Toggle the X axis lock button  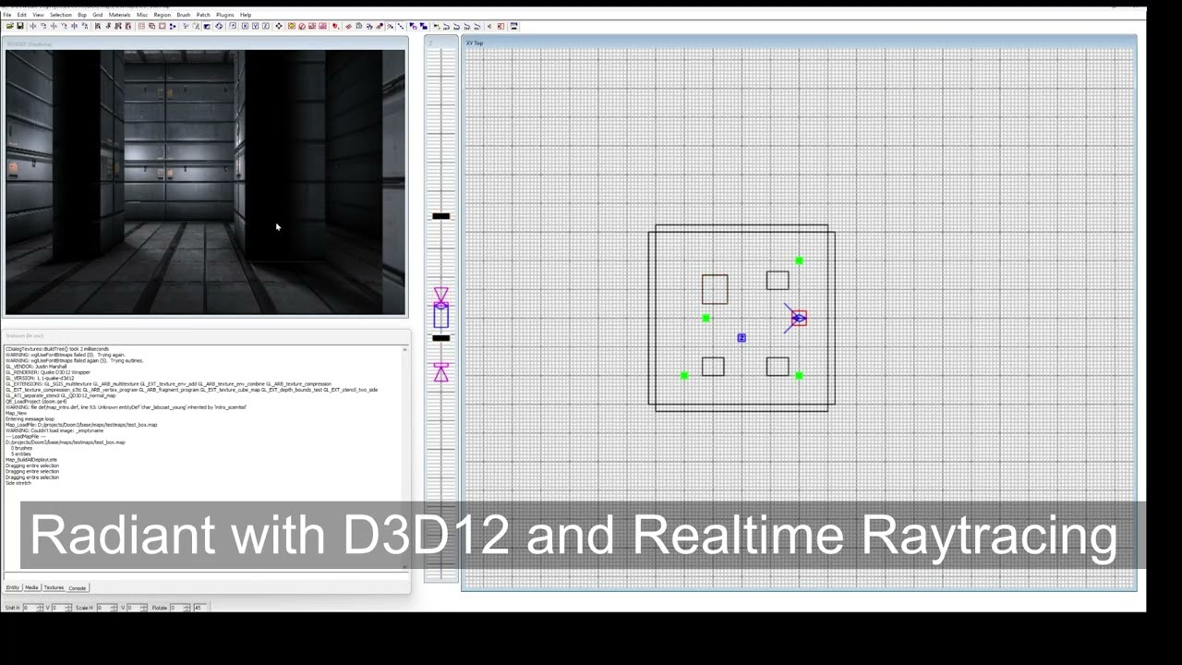pyautogui.click(x=245, y=26)
